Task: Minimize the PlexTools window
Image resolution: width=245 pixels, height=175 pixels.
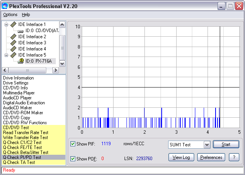Action: tap(221, 6)
